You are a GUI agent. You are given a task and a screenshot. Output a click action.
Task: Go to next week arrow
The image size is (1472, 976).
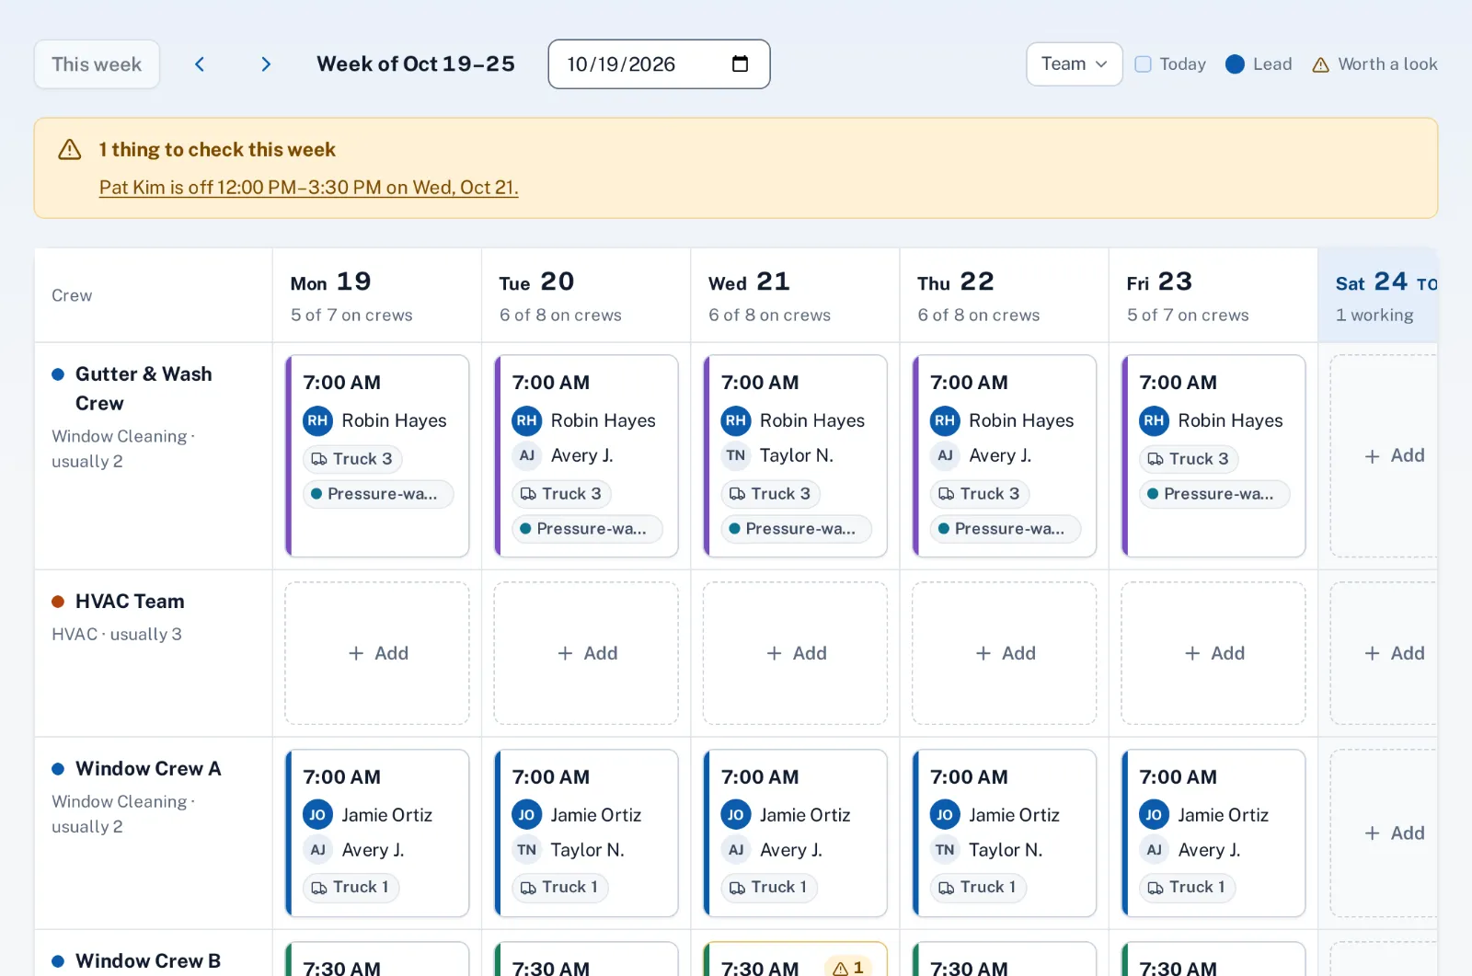point(266,64)
